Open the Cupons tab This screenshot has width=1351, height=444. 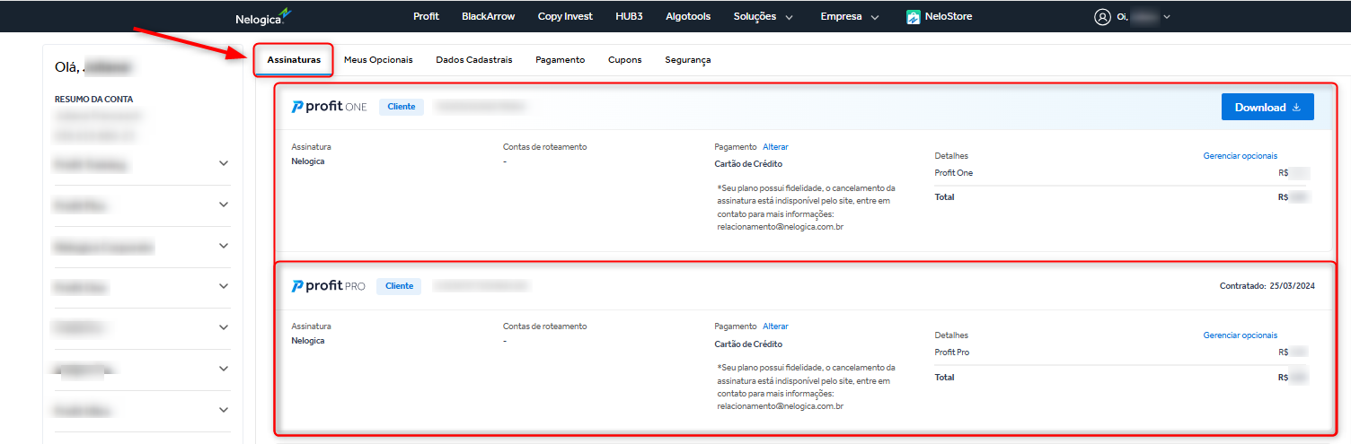pyautogui.click(x=624, y=60)
